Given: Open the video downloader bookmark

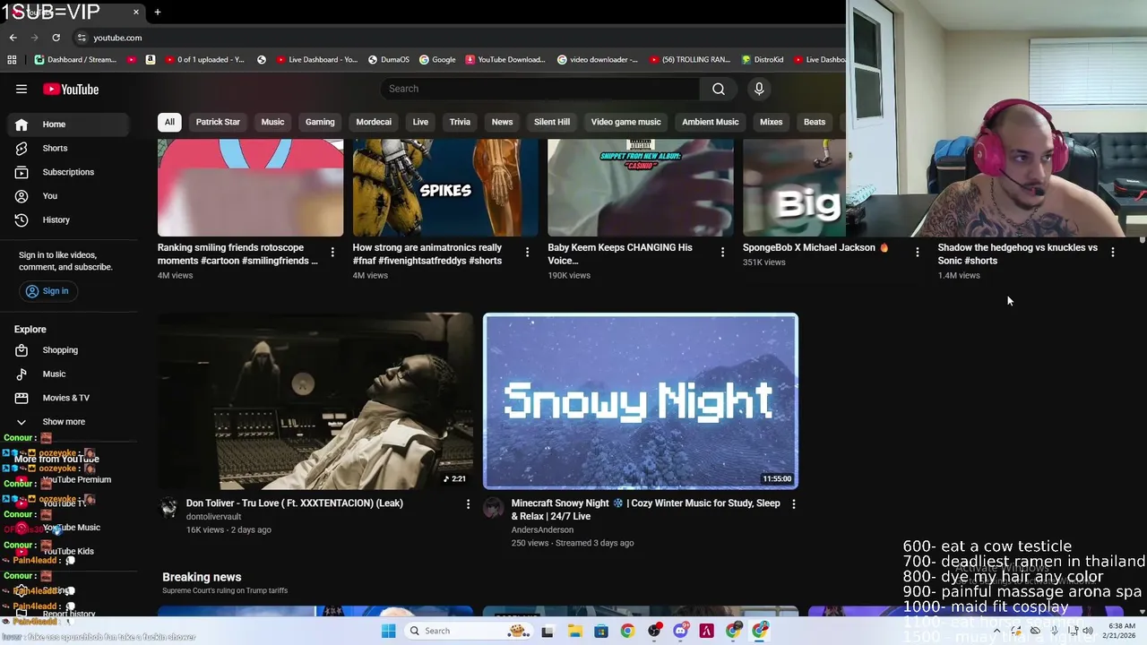Looking at the screenshot, I should pos(598,60).
